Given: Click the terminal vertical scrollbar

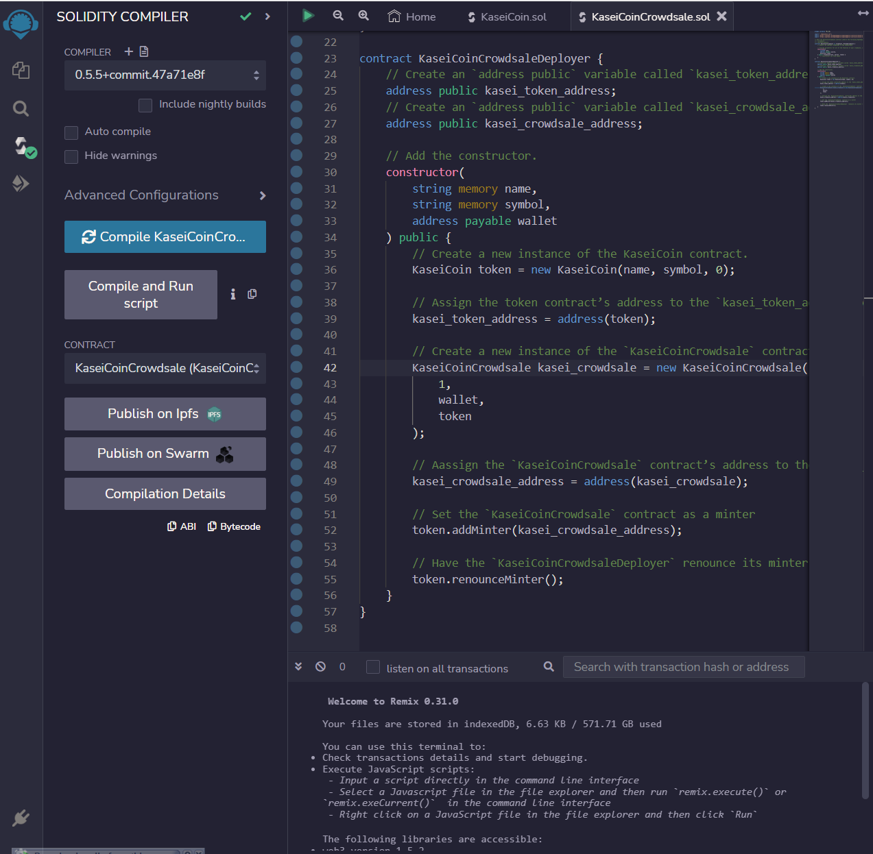Looking at the screenshot, I should pyautogui.click(x=865, y=740).
